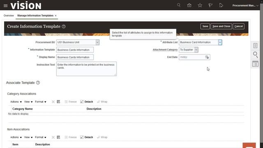This screenshot has height=148, width=263.
Task: Open the Procurement Manager user menu
Action: [245, 5]
